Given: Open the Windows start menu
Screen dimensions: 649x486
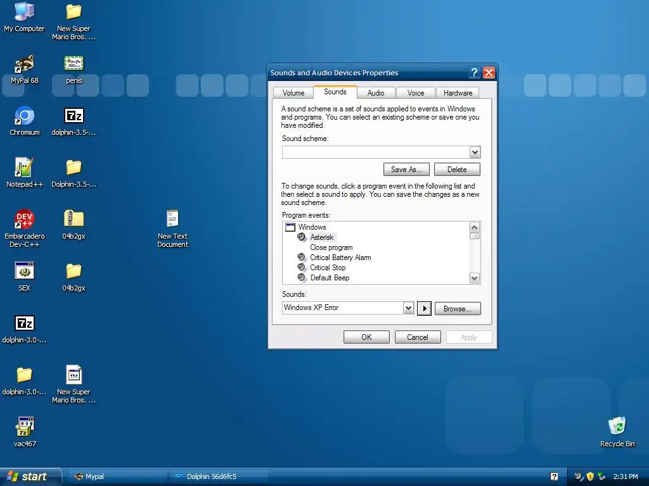Looking at the screenshot, I should (30, 477).
